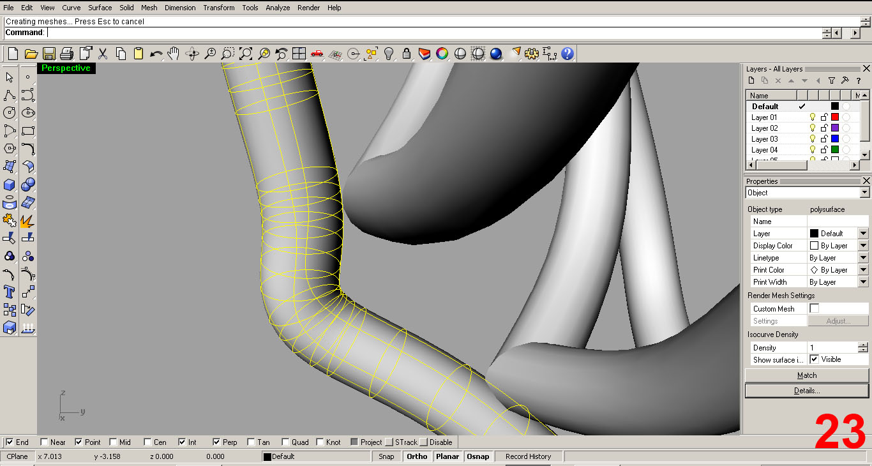Click the red car icon in toolbar
872x466 pixels.
[x=317, y=54]
